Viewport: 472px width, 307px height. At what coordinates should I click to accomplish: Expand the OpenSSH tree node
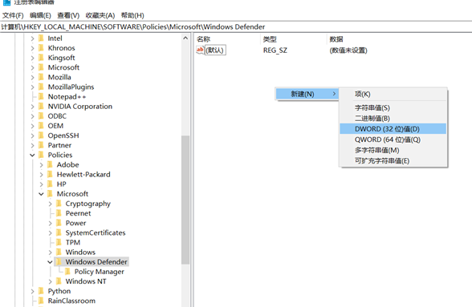point(32,135)
